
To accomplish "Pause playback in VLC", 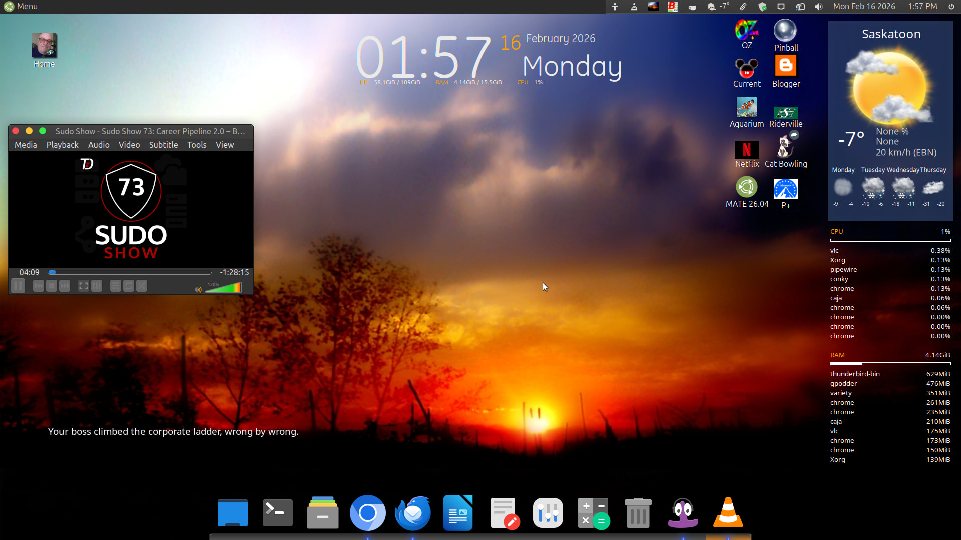I will [18, 286].
